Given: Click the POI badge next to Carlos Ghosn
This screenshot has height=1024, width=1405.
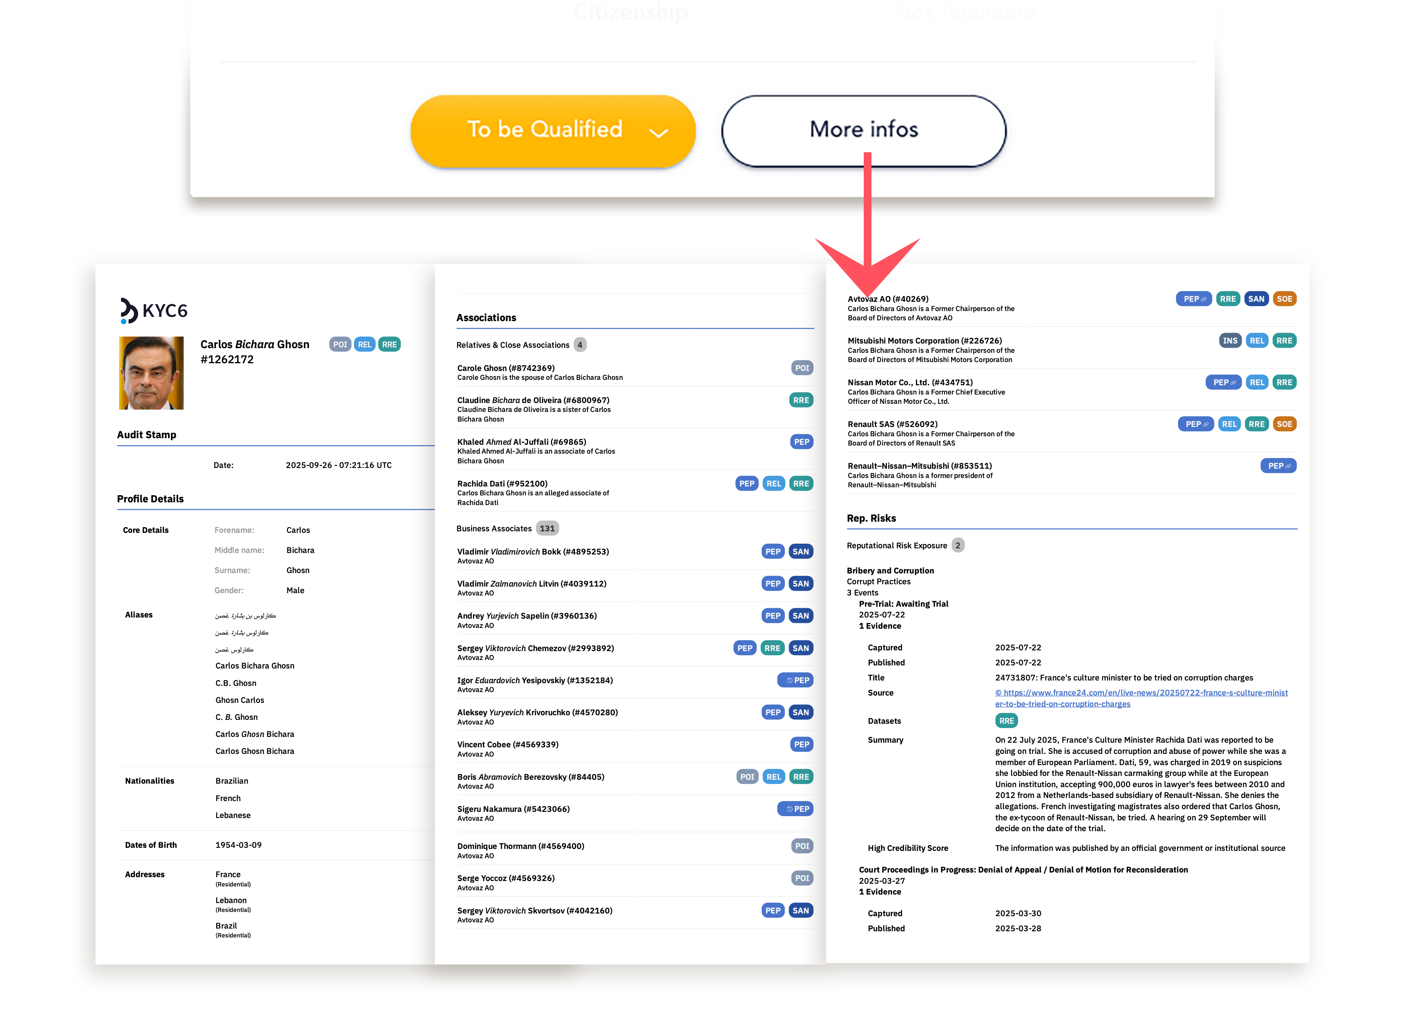Looking at the screenshot, I should coord(340,345).
